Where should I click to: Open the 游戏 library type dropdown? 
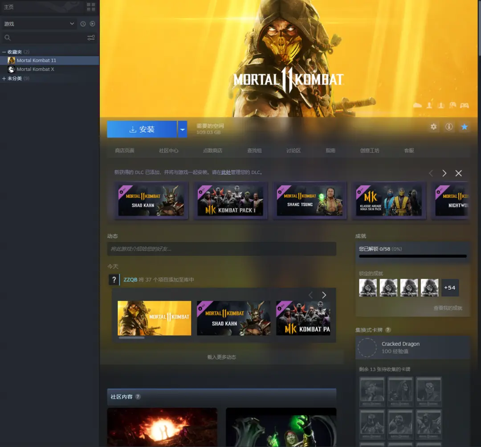(x=39, y=24)
